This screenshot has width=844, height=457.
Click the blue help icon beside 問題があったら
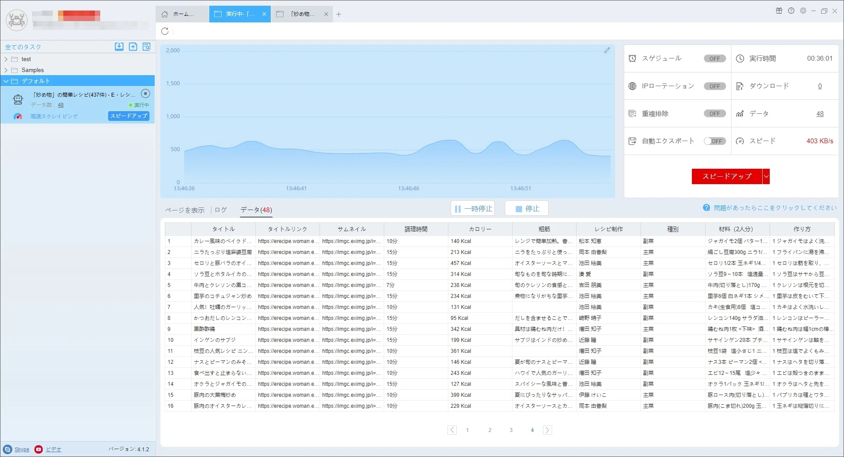click(x=706, y=208)
